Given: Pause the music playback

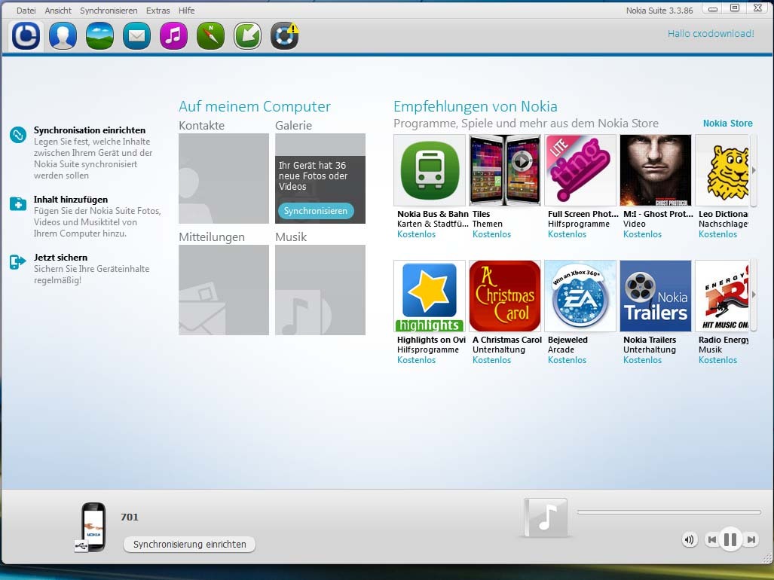Looking at the screenshot, I should [730, 539].
